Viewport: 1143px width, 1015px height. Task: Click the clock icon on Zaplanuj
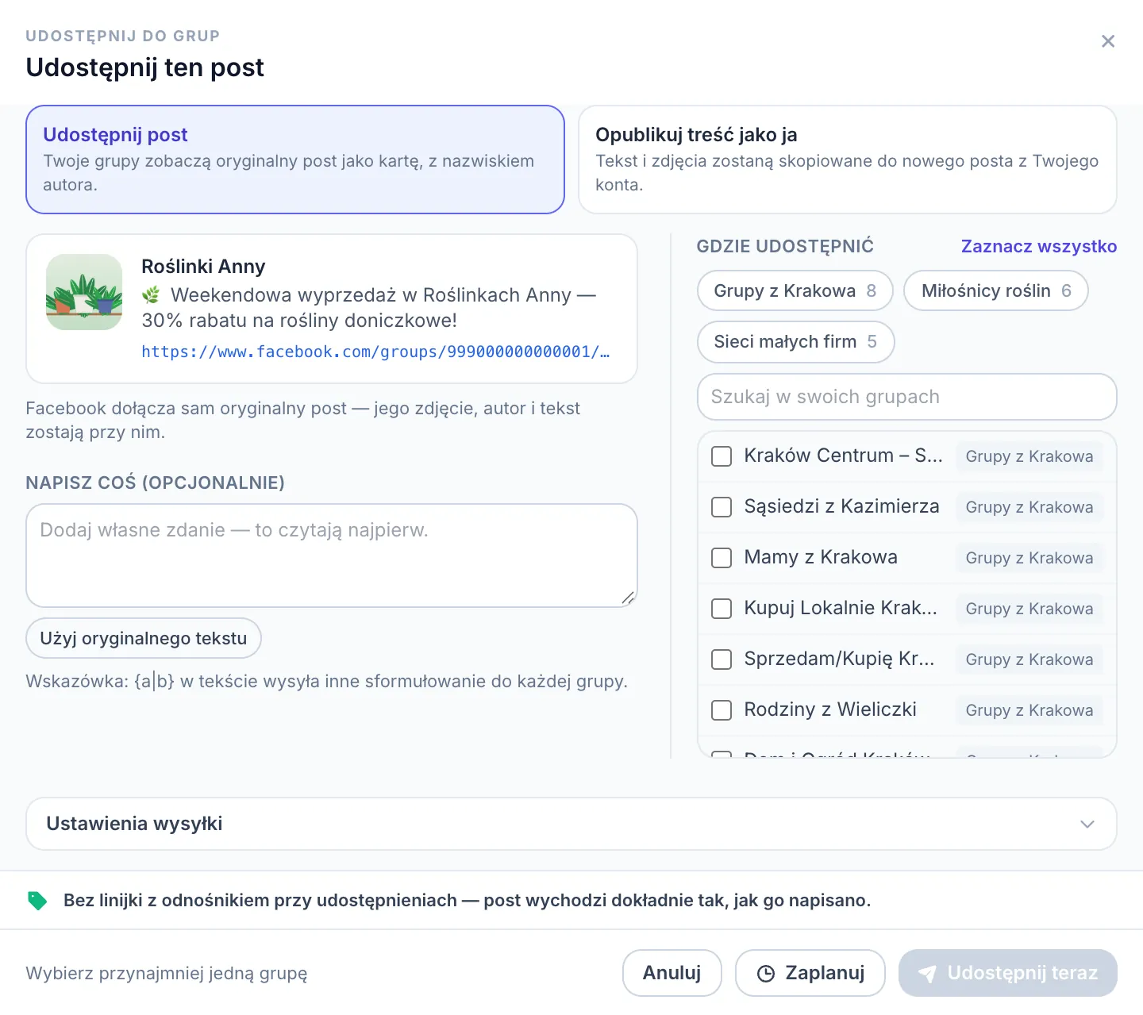point(766,974)
